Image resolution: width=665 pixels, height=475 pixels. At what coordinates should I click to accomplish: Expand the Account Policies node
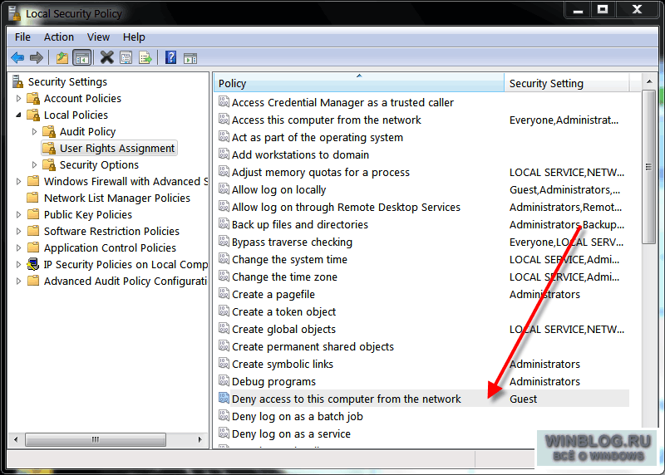[18, 98]
